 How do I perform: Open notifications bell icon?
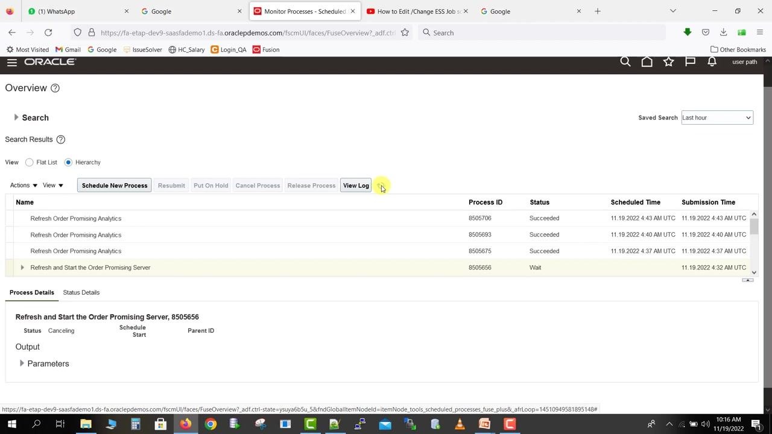712,61
